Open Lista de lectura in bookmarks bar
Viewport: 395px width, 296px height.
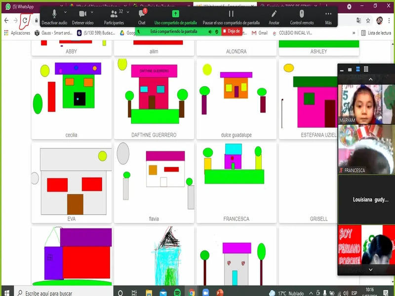[x=376, y=33]
